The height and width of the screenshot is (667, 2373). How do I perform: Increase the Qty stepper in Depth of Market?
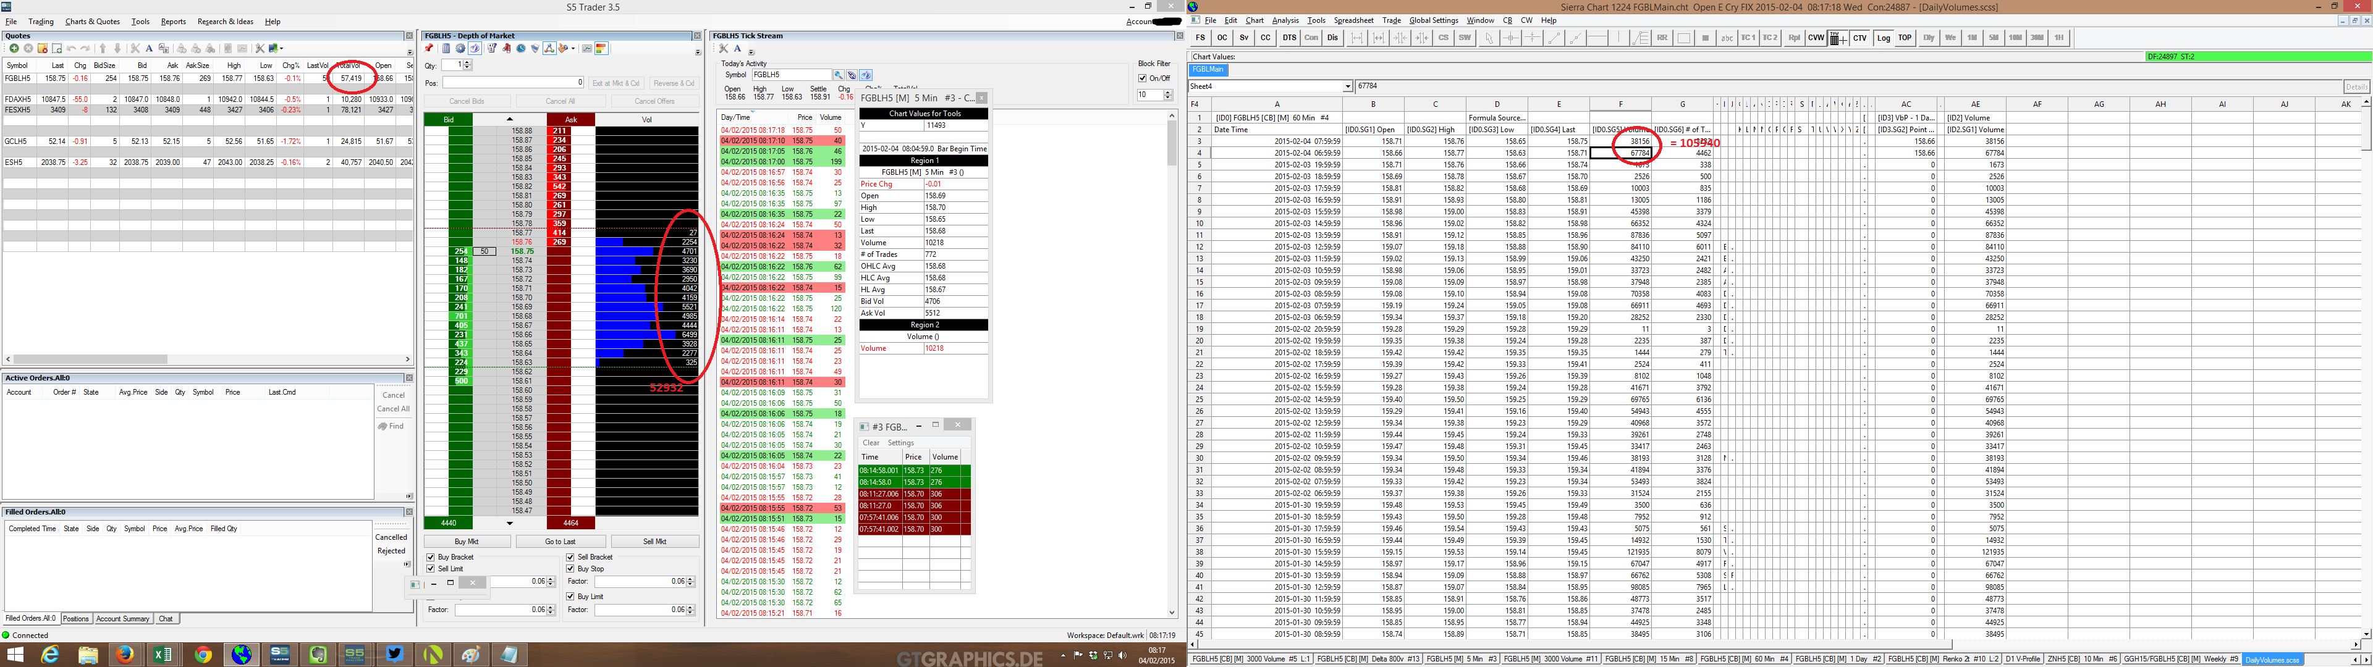[468, 62]
